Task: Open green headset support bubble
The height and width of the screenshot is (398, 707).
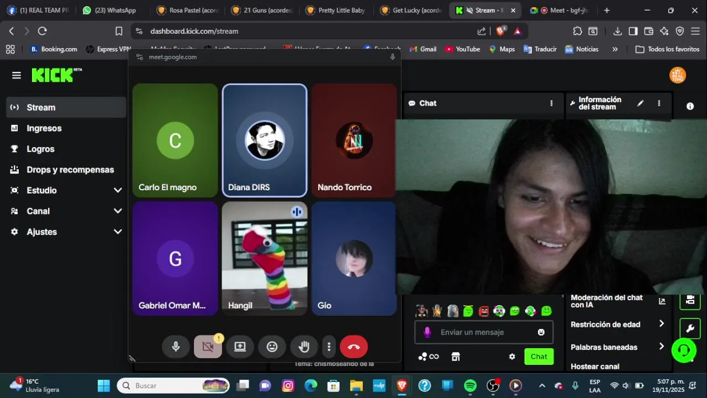Action: (x=684, y=350)
